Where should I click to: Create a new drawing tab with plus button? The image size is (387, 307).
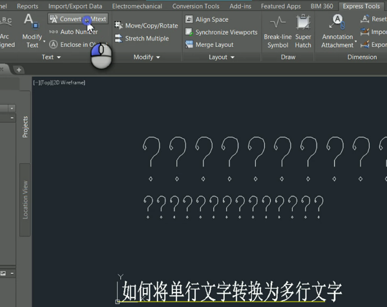(19, 70)
